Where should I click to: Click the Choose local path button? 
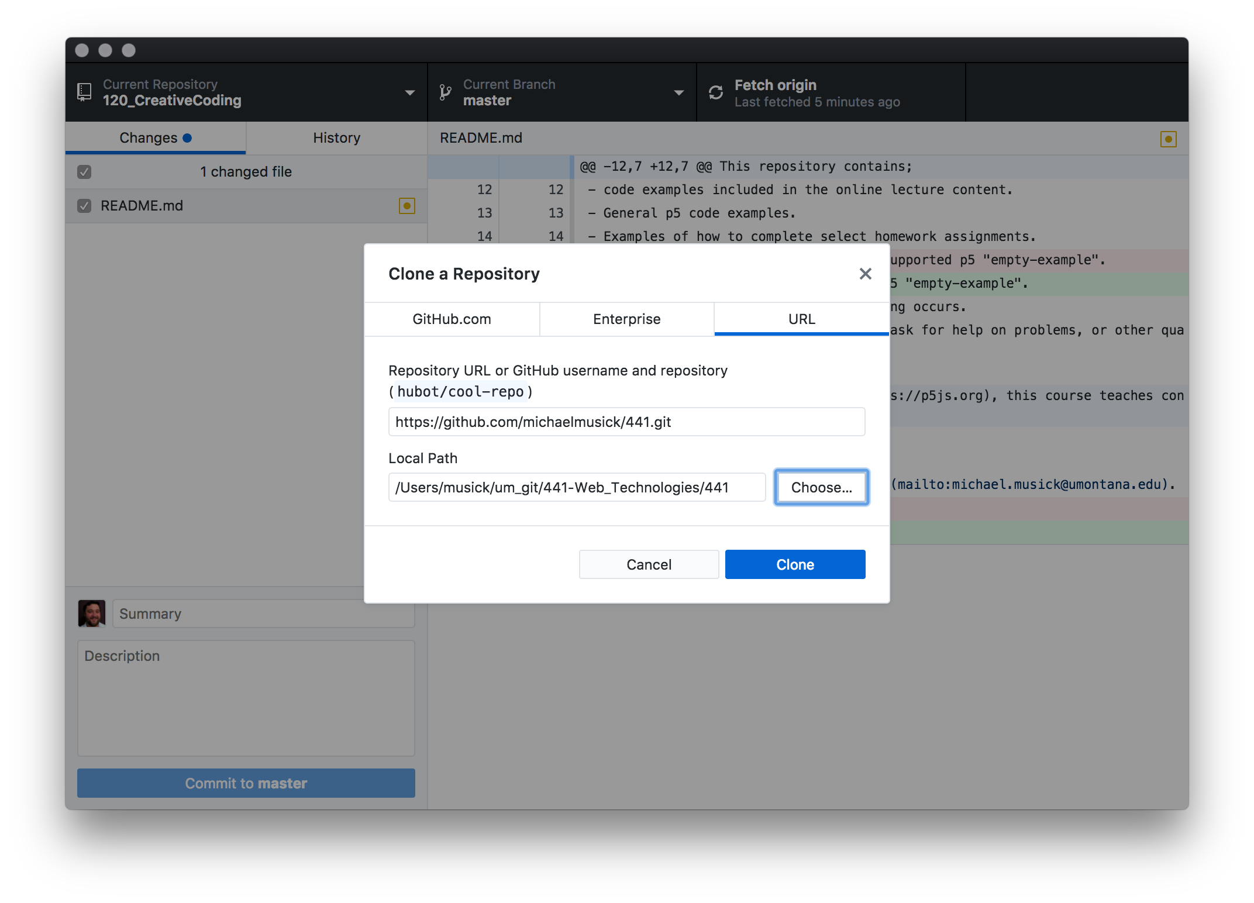click(821, 487)
